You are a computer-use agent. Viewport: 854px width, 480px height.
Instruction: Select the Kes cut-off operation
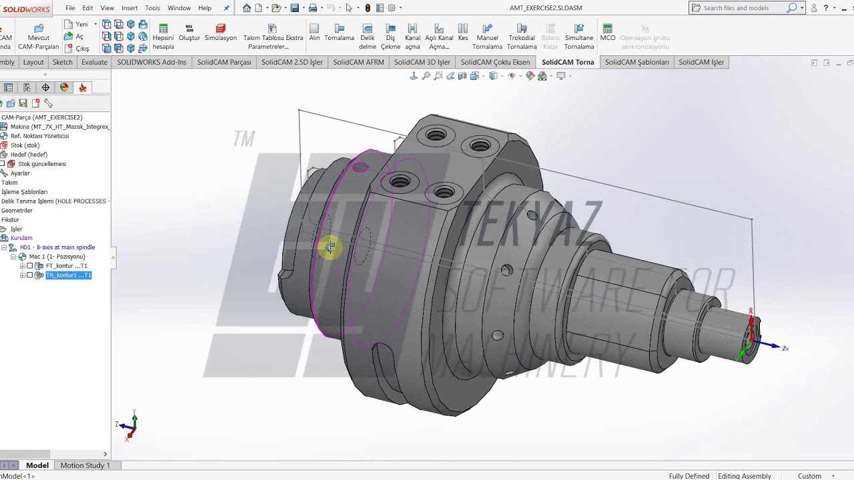click(463, 33)
